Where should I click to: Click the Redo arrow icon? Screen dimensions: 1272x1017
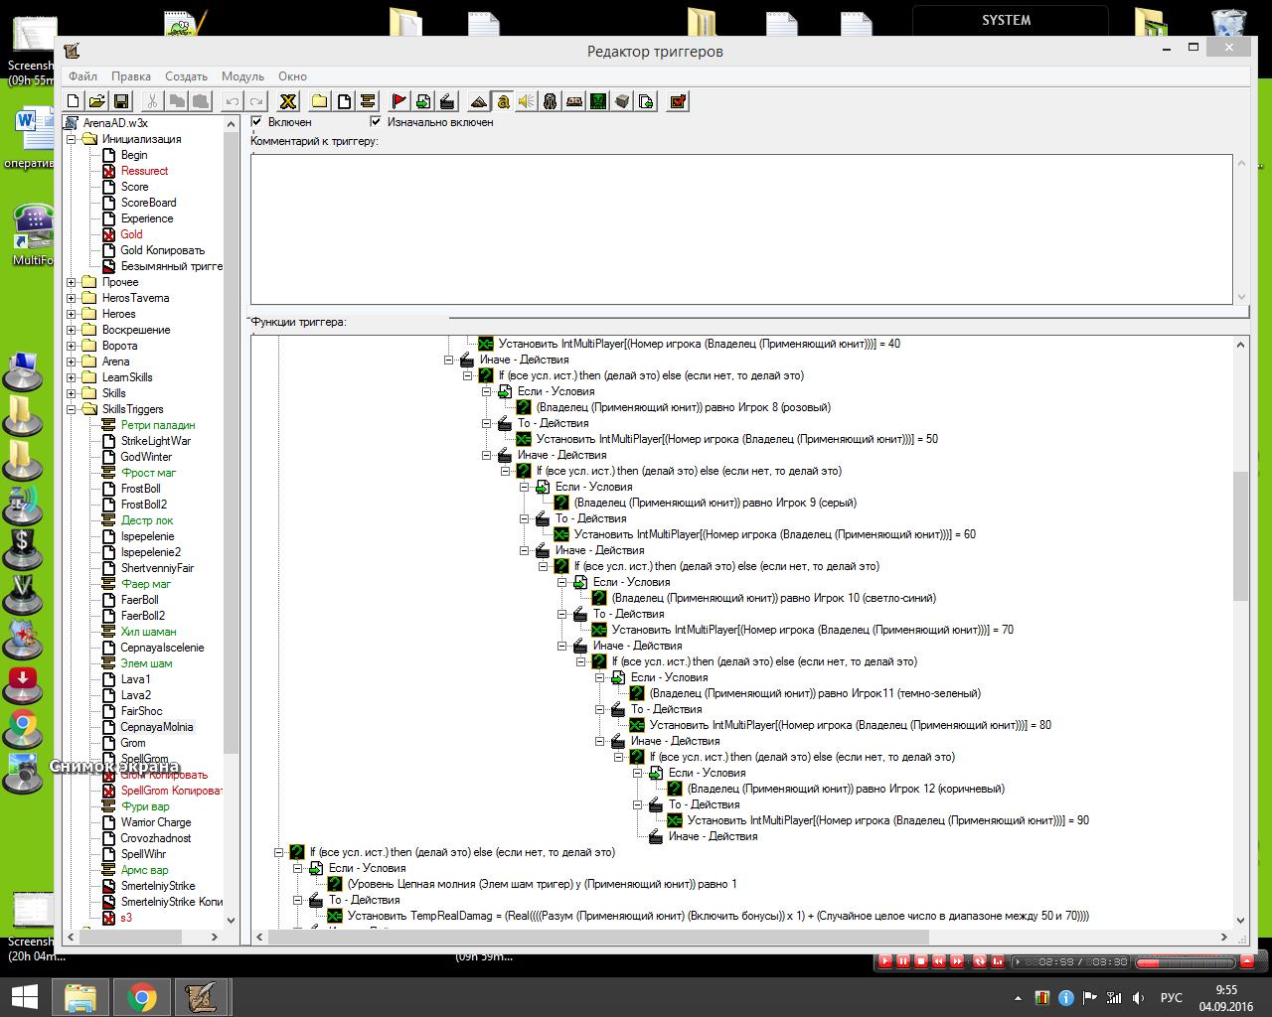tap(255, 101)
